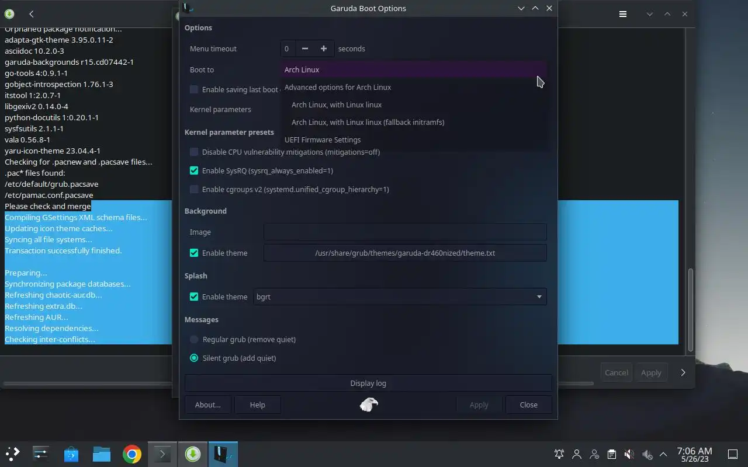Click the muted volume tray icon
Viewport: 748px width, 467px height.
pyautogui.click(x=629, y=454)
